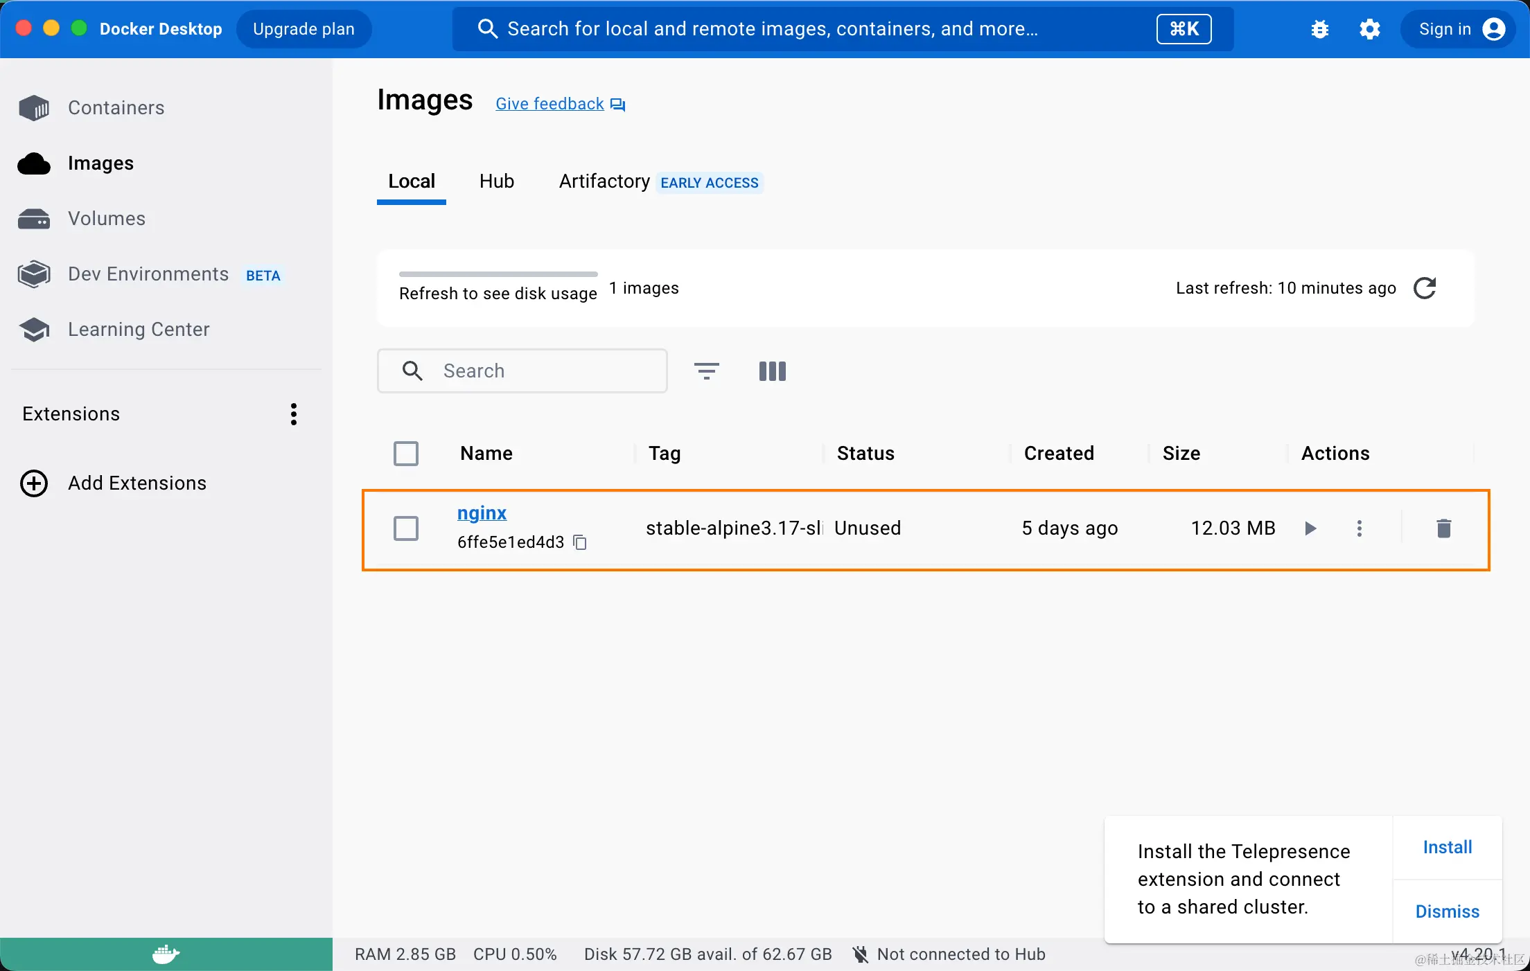
Task: Run the nginx image with play icon
Action: 1310,528
